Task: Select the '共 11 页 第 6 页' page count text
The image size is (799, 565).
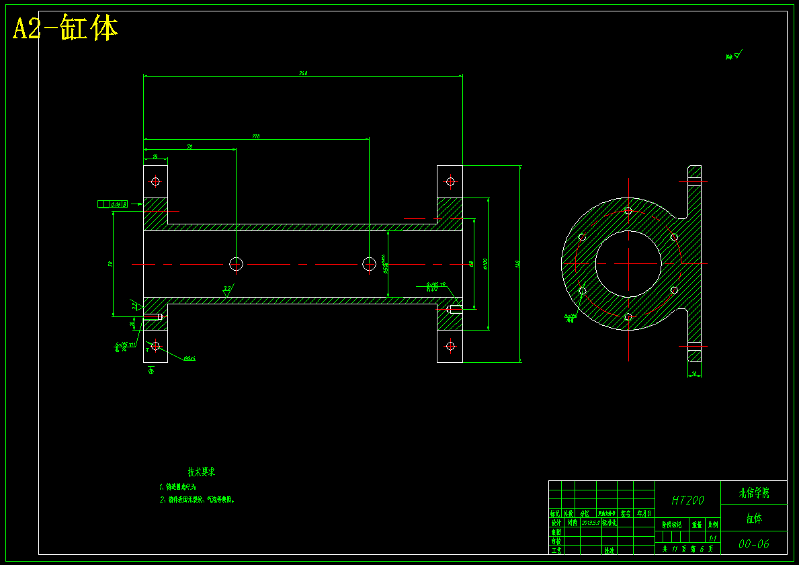Action: [x=687, y=549]
